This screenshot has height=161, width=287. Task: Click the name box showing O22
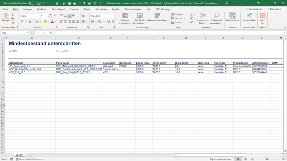[x=15, y=32]
